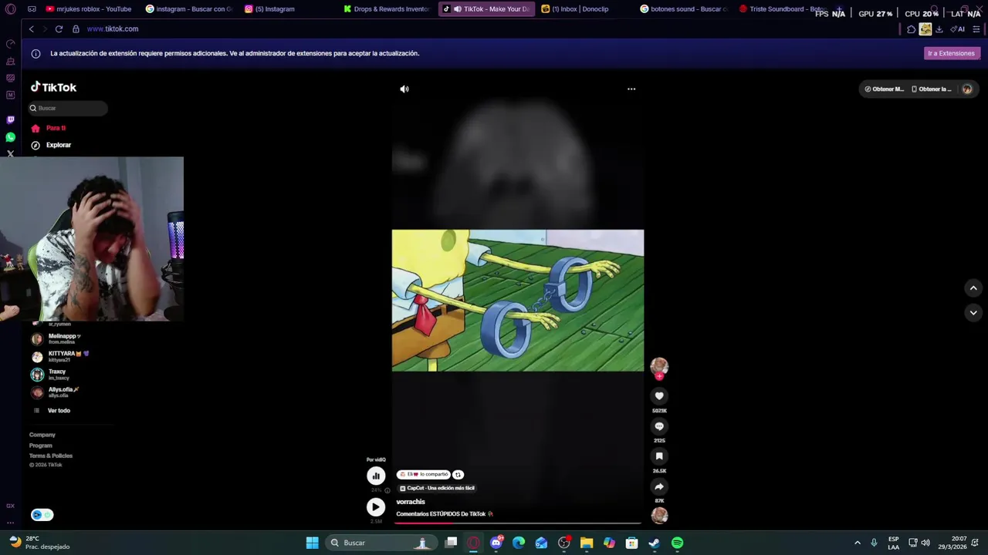Click the TikTok logo
This screenshot has width=988, height=555.
coord(53,87)
